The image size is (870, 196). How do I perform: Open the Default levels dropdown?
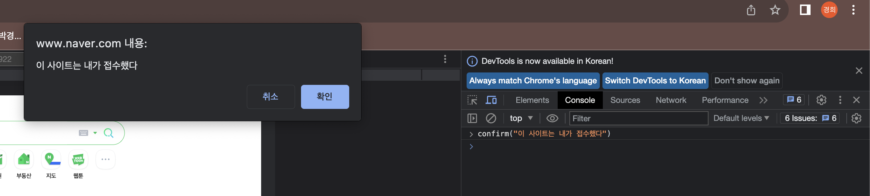[x=741, y=118]
